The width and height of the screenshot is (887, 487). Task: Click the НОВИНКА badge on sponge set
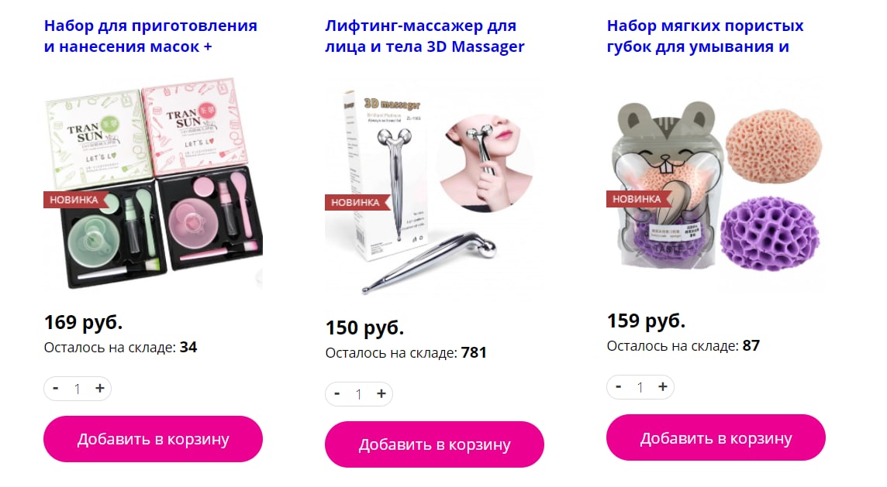click(637, 199)
